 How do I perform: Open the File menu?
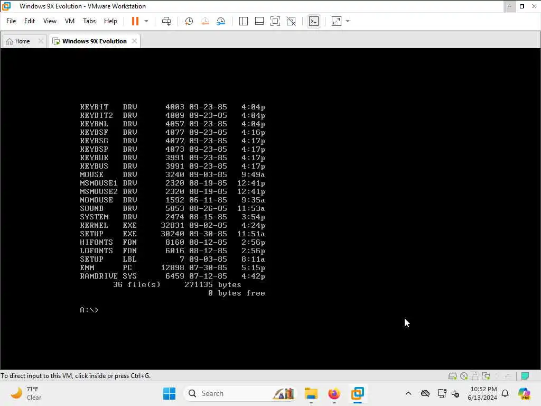click(x=11, y=21)
